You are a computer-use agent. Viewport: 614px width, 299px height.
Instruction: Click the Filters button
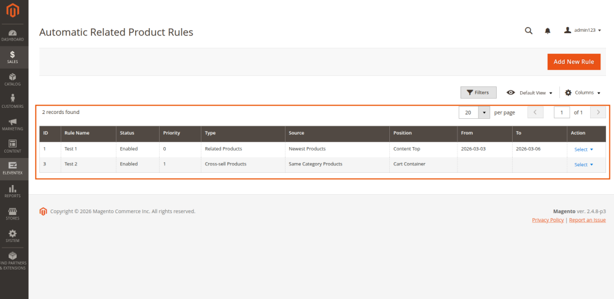point(478,93)
